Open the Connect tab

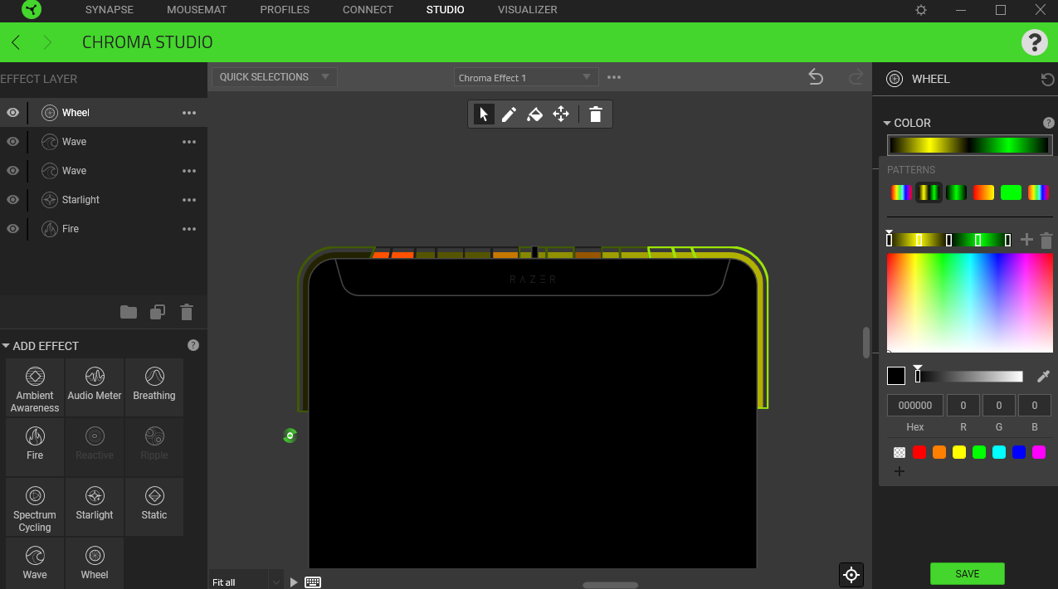click(x=368, y=10)
